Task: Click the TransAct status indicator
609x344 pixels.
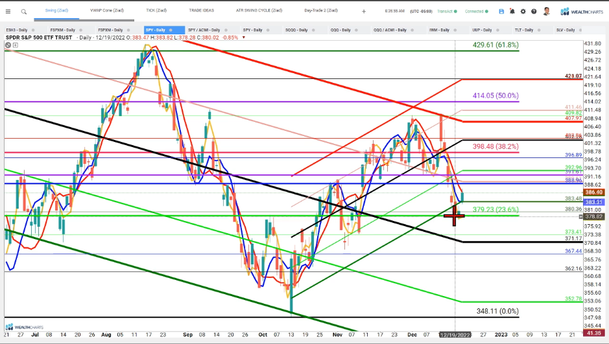Action: tap(447, 11)
